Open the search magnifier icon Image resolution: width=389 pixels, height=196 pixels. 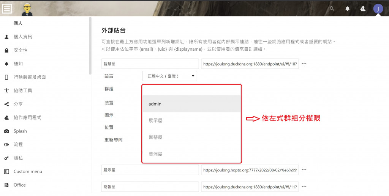(332, 9)
